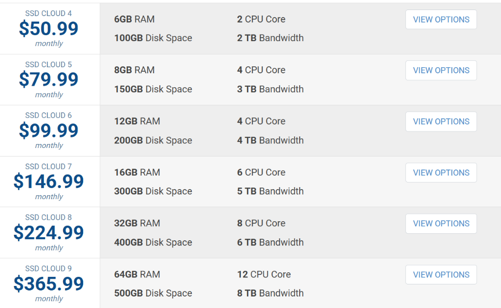Click the SSD CLOUD 9 plan label
Viewport: 501px width, 308px height.
click(x=49, y=268)
